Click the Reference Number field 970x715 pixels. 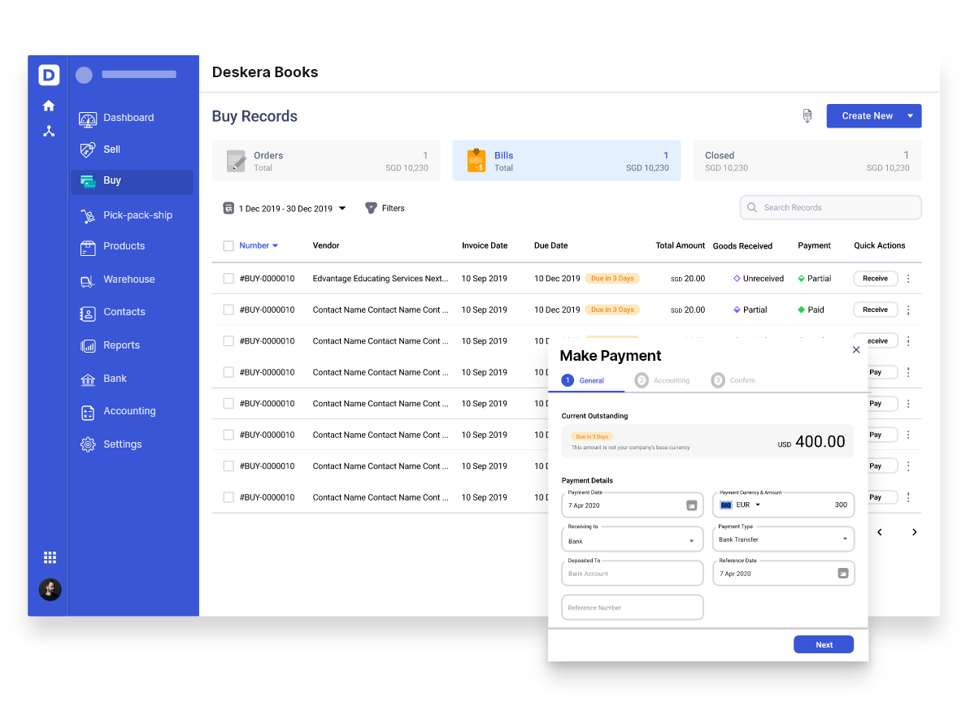point(633,608)
